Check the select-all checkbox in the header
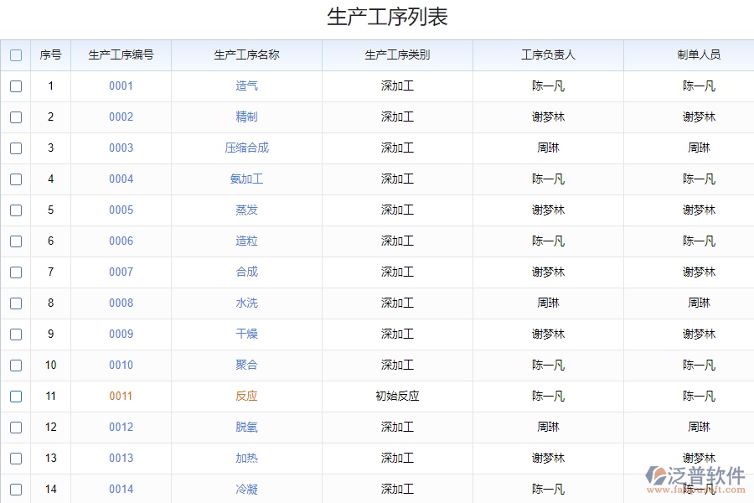This screenshot has height=503, width=754. (15, 54)
